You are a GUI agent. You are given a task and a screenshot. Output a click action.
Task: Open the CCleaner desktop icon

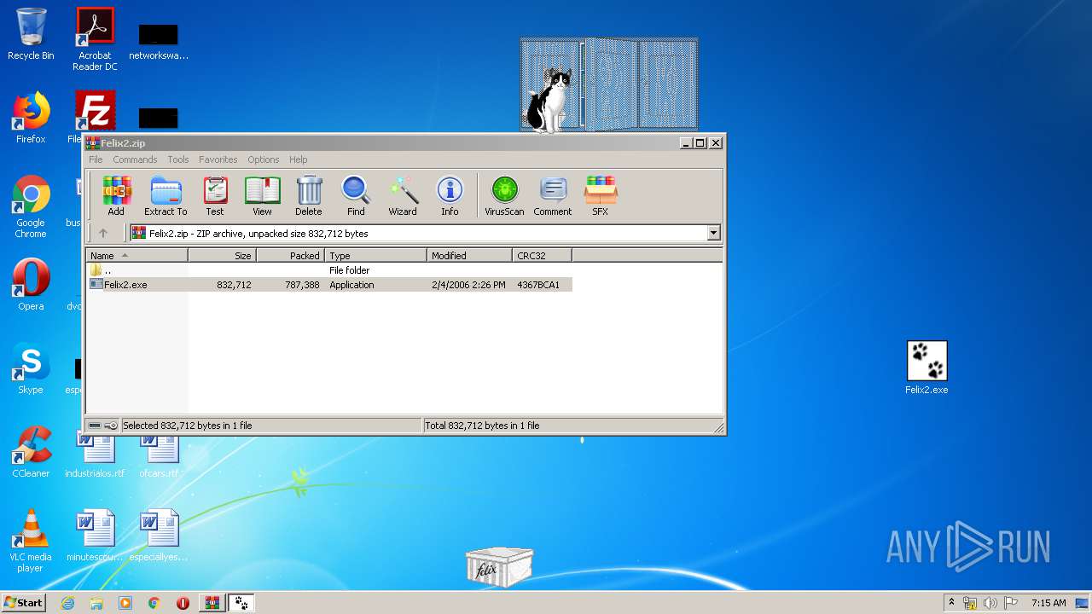[31, 451]
